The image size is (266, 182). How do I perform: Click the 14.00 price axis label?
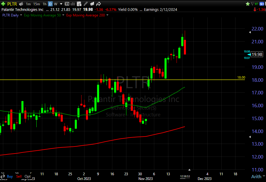(x=257, y=131)
